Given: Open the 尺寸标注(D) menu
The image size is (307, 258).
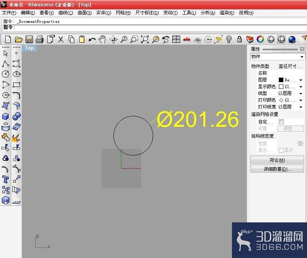Looking at the screenshot, I should (x=147, y=13).
